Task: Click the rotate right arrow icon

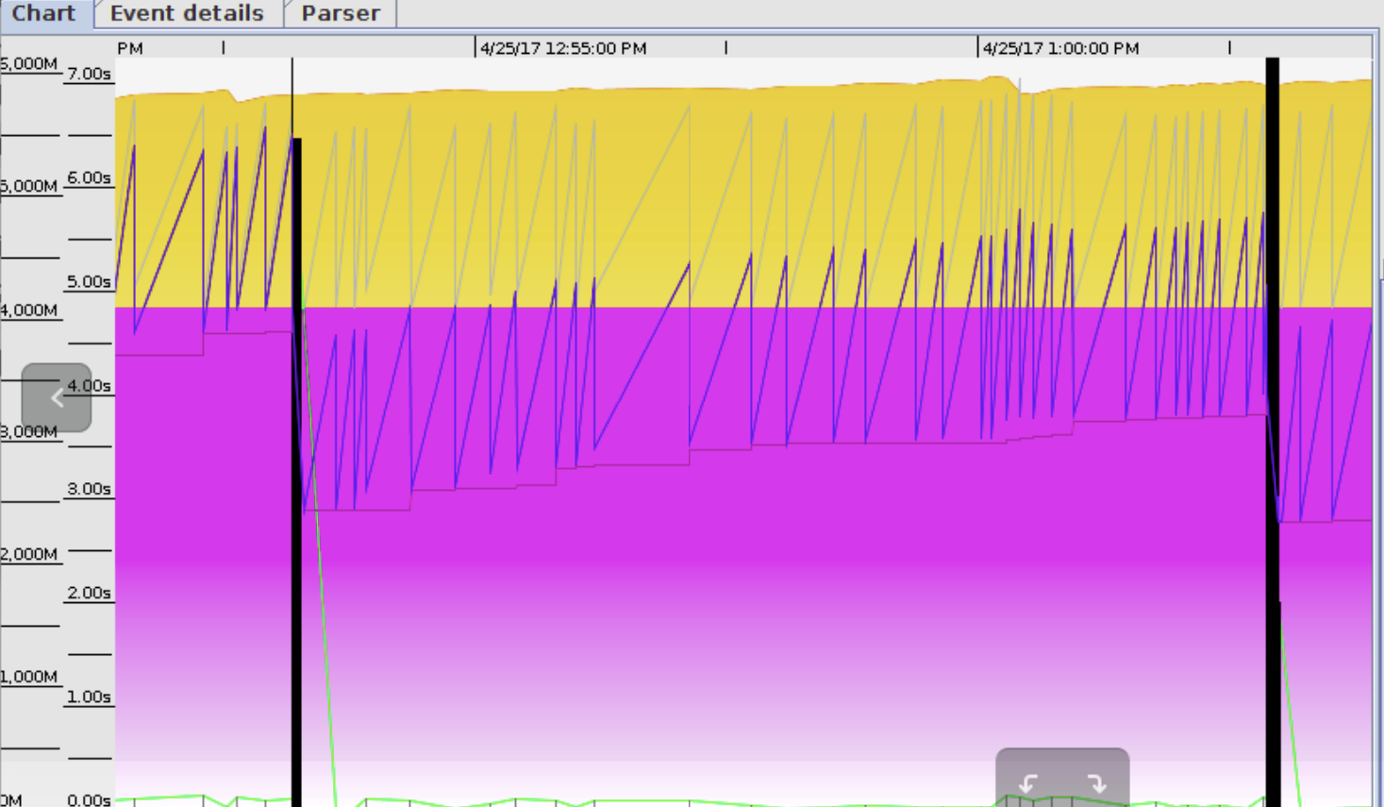Action: [1096, 783]
